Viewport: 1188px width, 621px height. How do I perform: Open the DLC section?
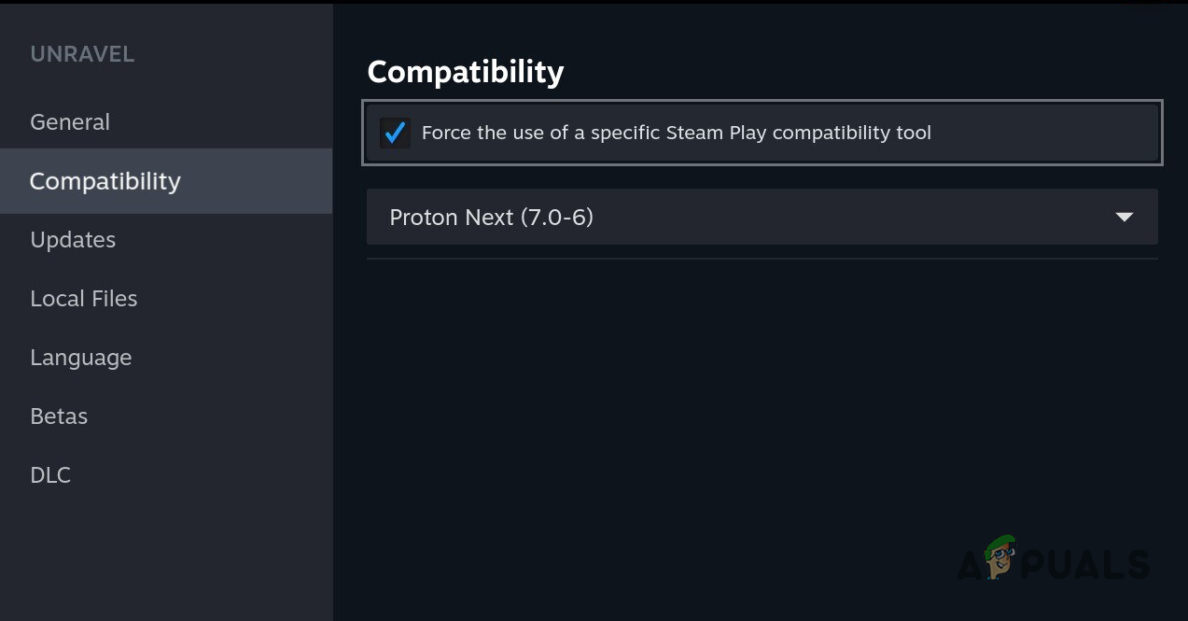[50, 474]
